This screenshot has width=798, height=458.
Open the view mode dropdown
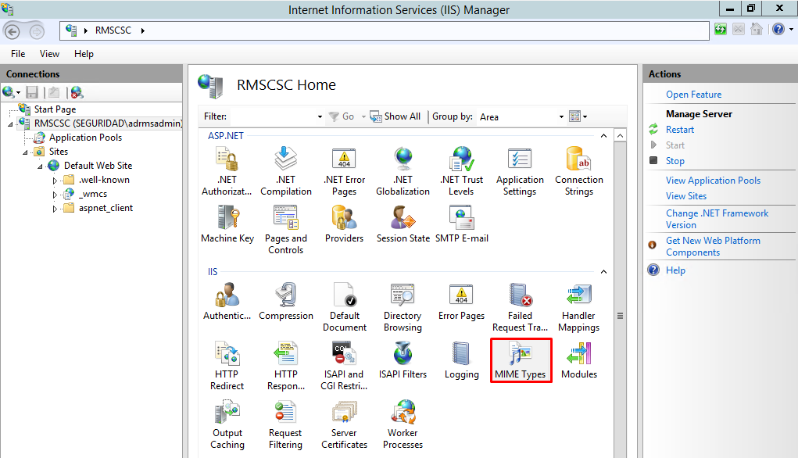578,116
